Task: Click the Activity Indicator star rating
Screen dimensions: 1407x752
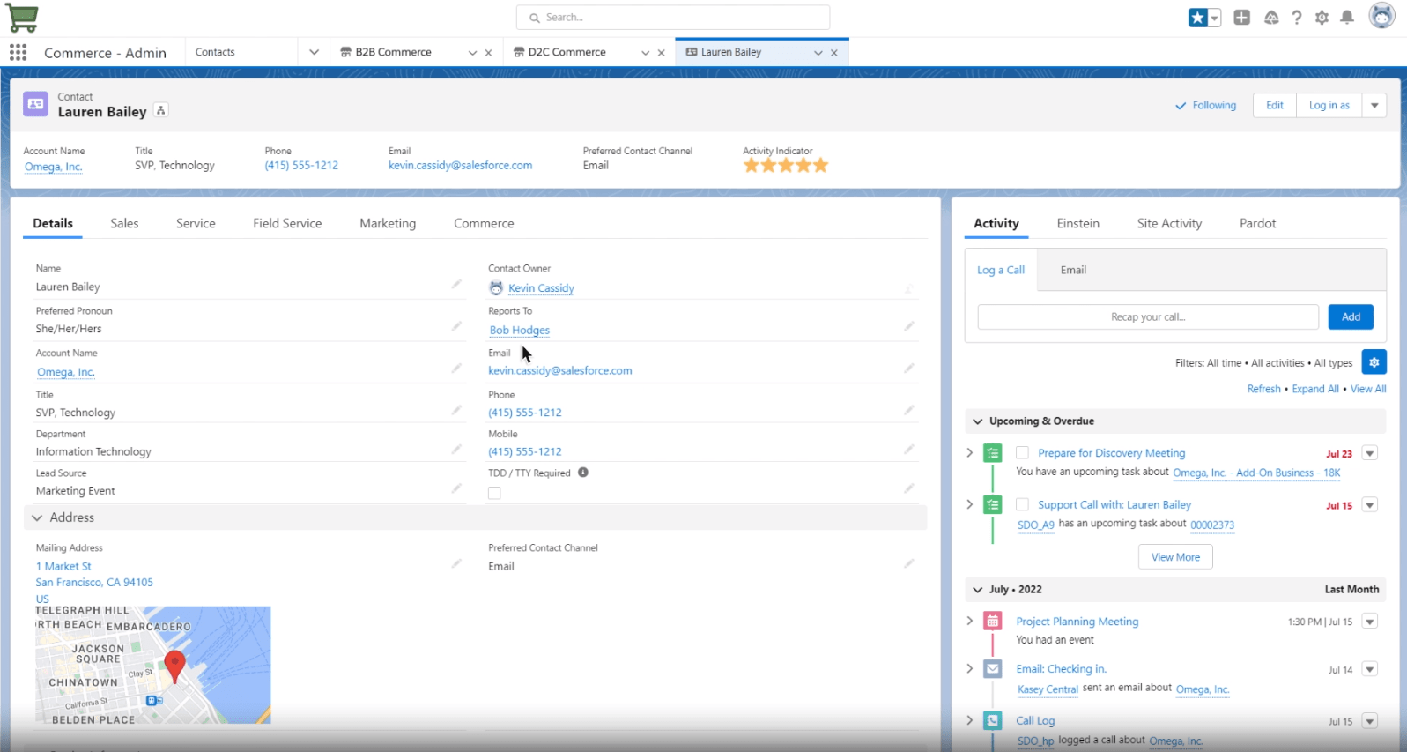Action: point(786,165)
